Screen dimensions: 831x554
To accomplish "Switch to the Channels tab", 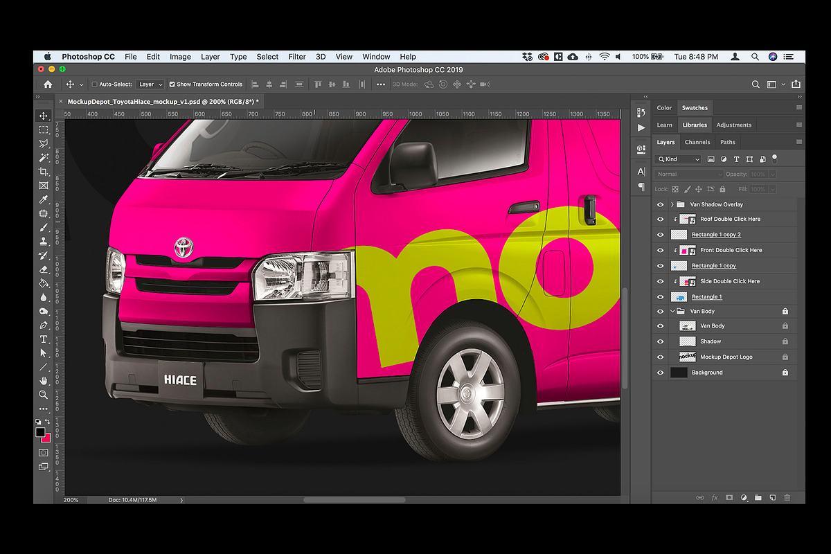I will (x=697, y=142).
